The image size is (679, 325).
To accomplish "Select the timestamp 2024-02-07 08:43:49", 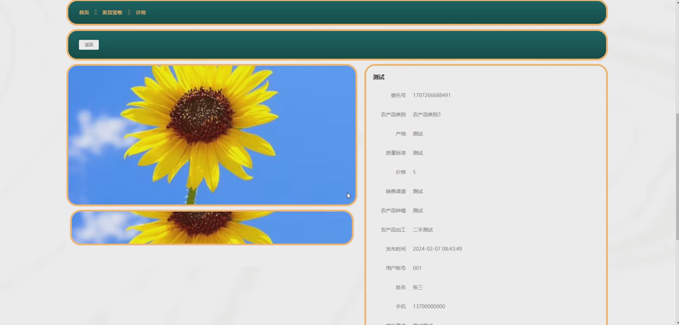I will point(437,249).
